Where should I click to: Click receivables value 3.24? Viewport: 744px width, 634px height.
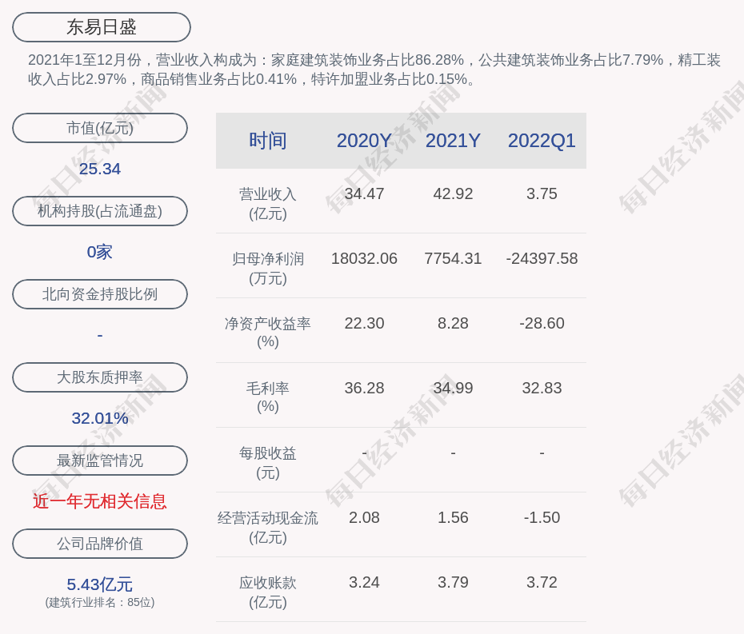(364, 582)
